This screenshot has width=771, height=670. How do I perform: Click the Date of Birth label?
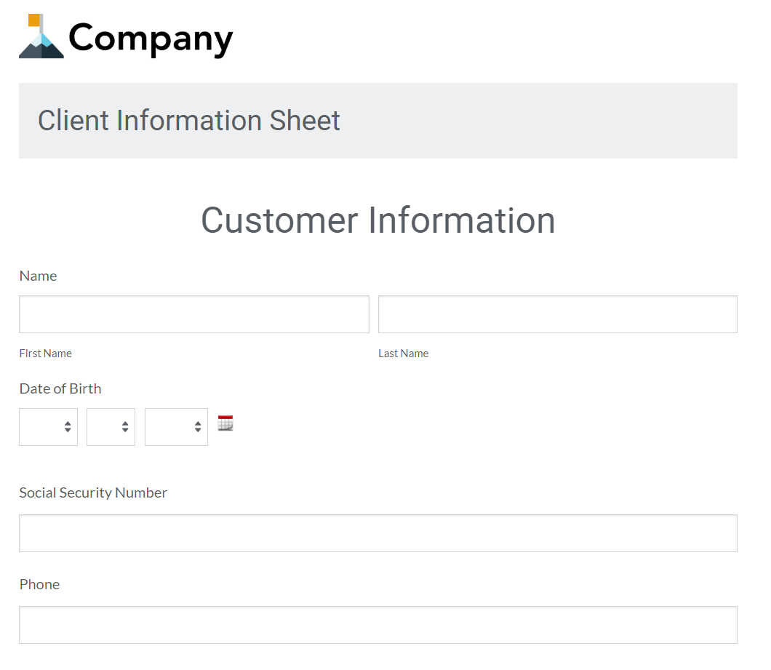60,388
